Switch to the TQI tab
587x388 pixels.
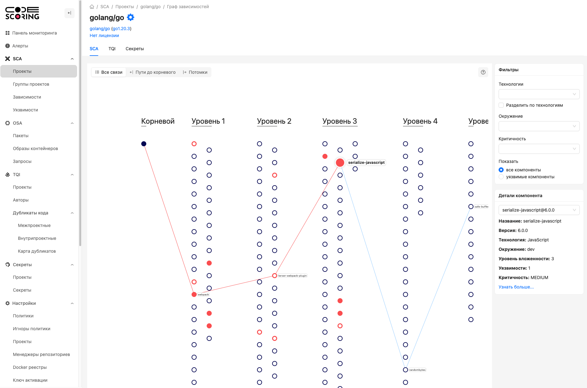[112, 49]
